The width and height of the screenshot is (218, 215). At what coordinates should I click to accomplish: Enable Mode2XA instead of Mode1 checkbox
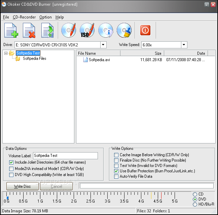[11, 169]
